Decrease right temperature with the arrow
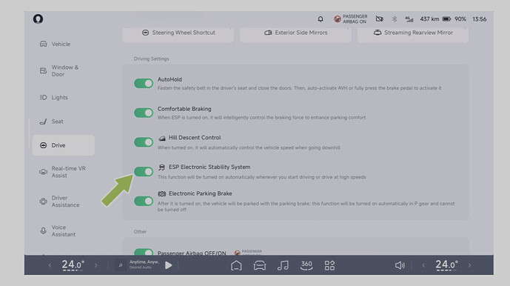Image resolution: width=510 pixels, height=286 pixels. pos(423,265)
